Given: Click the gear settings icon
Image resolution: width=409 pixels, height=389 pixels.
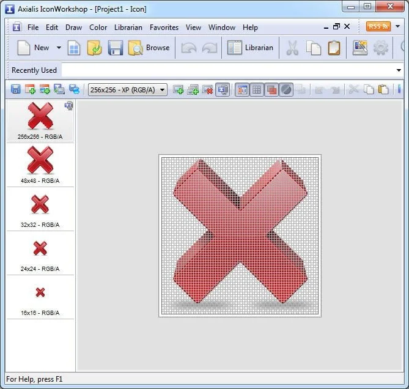Looking at the screenshot, I should tap(380, 48).
